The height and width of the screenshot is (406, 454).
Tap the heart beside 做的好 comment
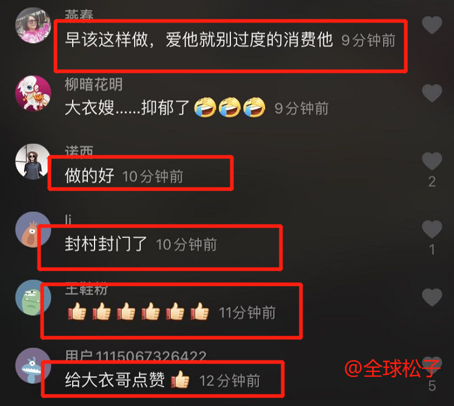click(432, 161)
